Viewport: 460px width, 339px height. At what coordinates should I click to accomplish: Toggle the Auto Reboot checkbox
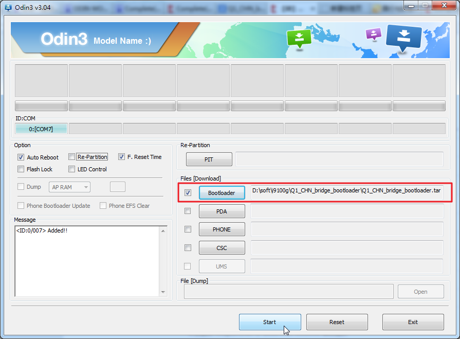click(21, 157)
